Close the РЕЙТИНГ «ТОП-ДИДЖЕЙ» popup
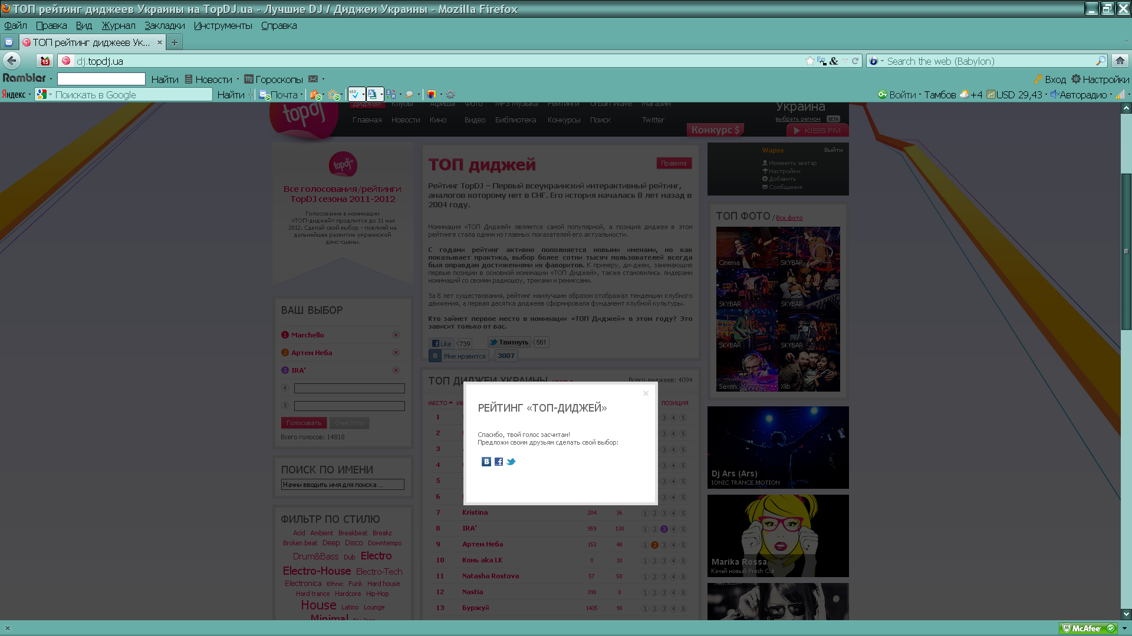The width and height of the screenshot is (1132, 636). tap(646, 393)
